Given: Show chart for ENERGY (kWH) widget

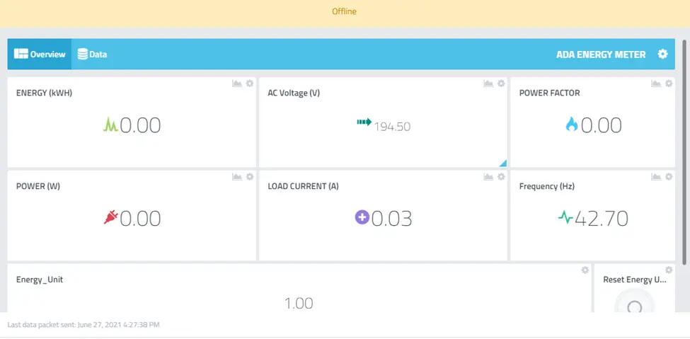Looking at the screenshot, I should click(x=237, y=84).
